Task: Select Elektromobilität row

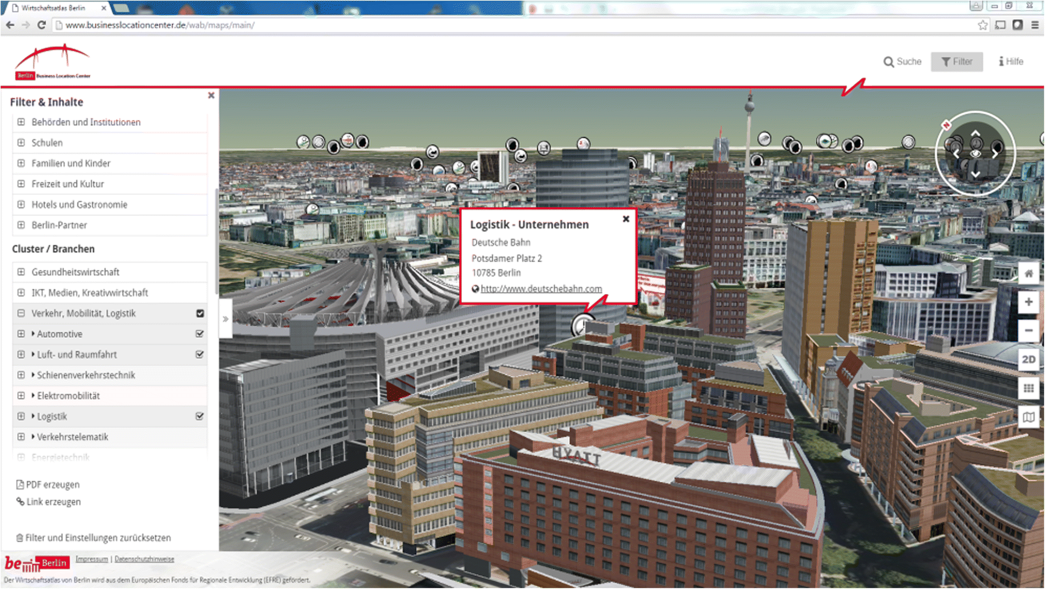Action: (x=110, y=396)
